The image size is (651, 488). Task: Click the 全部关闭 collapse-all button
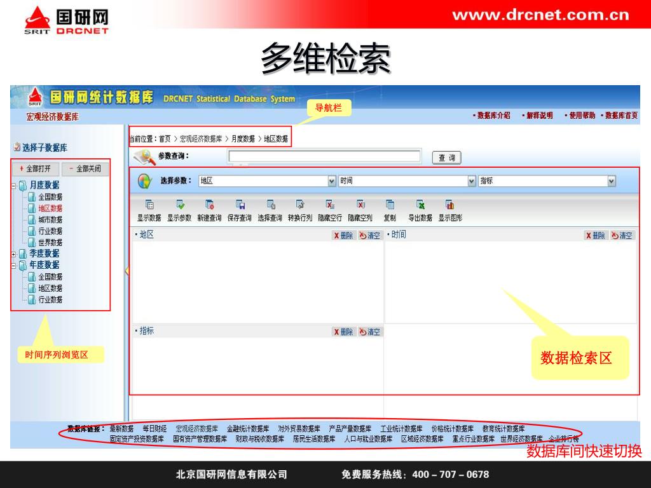click(x=85, y=168)
